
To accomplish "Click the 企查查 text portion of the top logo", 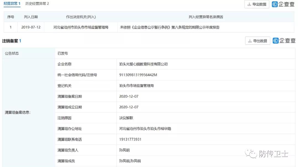I will [286, 4].
